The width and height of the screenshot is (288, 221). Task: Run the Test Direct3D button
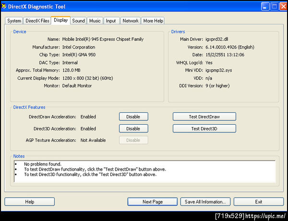[204, 128]
